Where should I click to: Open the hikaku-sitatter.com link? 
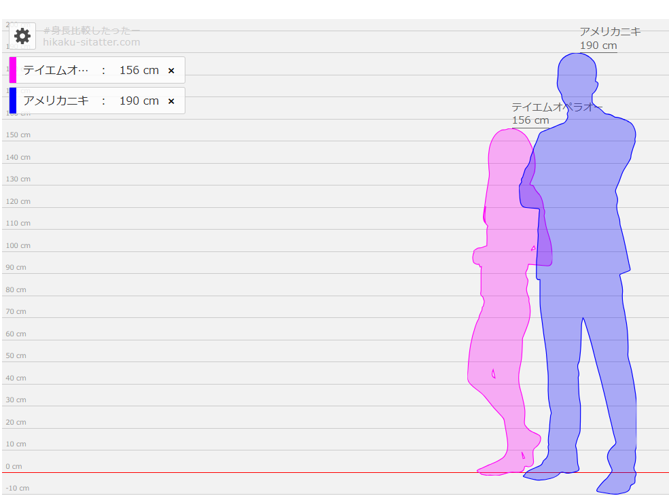tap(91, 42)
